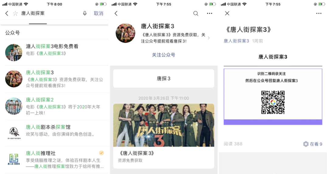Open the 唐探3 menu button

(x=164, y=79)
